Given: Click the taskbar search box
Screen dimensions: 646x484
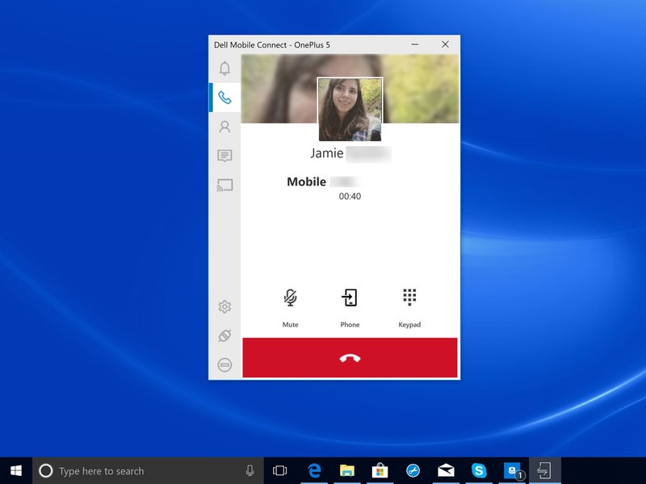Looking at the screenshot, I should click(145, 470).
